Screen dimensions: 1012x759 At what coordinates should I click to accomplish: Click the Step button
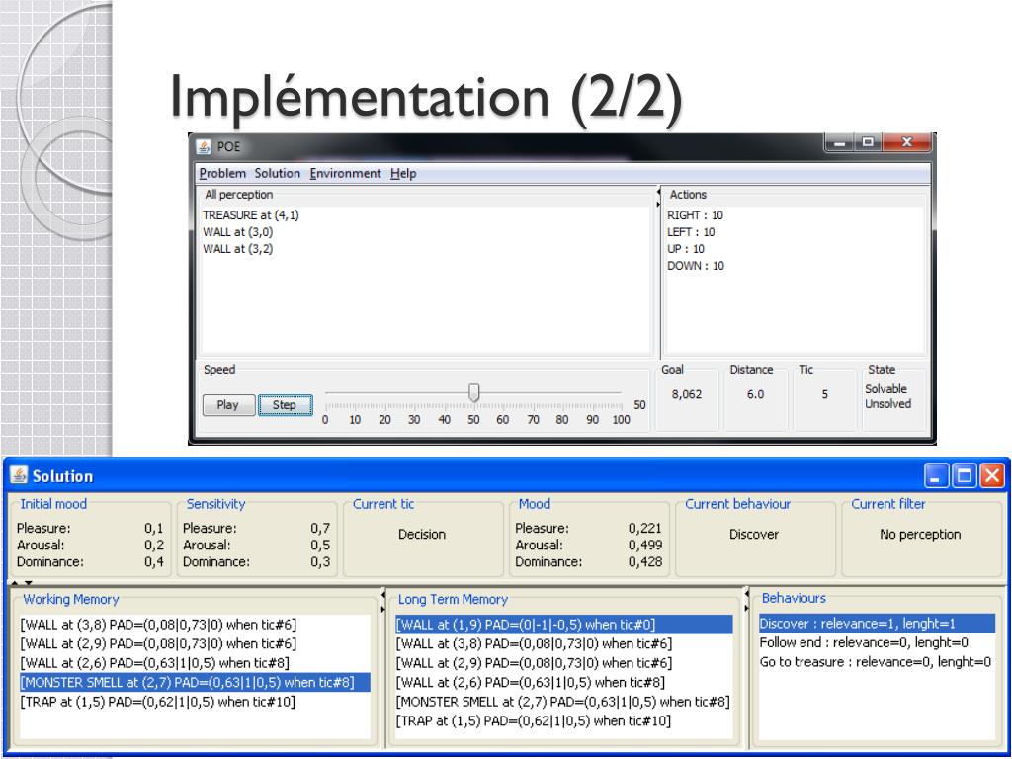[285, 404]
